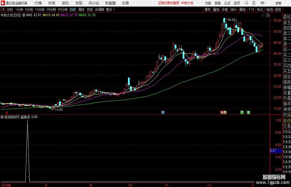Click the 减 marker on chart

pos(249,112)
